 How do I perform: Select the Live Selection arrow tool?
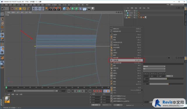[x=12, y=9]
